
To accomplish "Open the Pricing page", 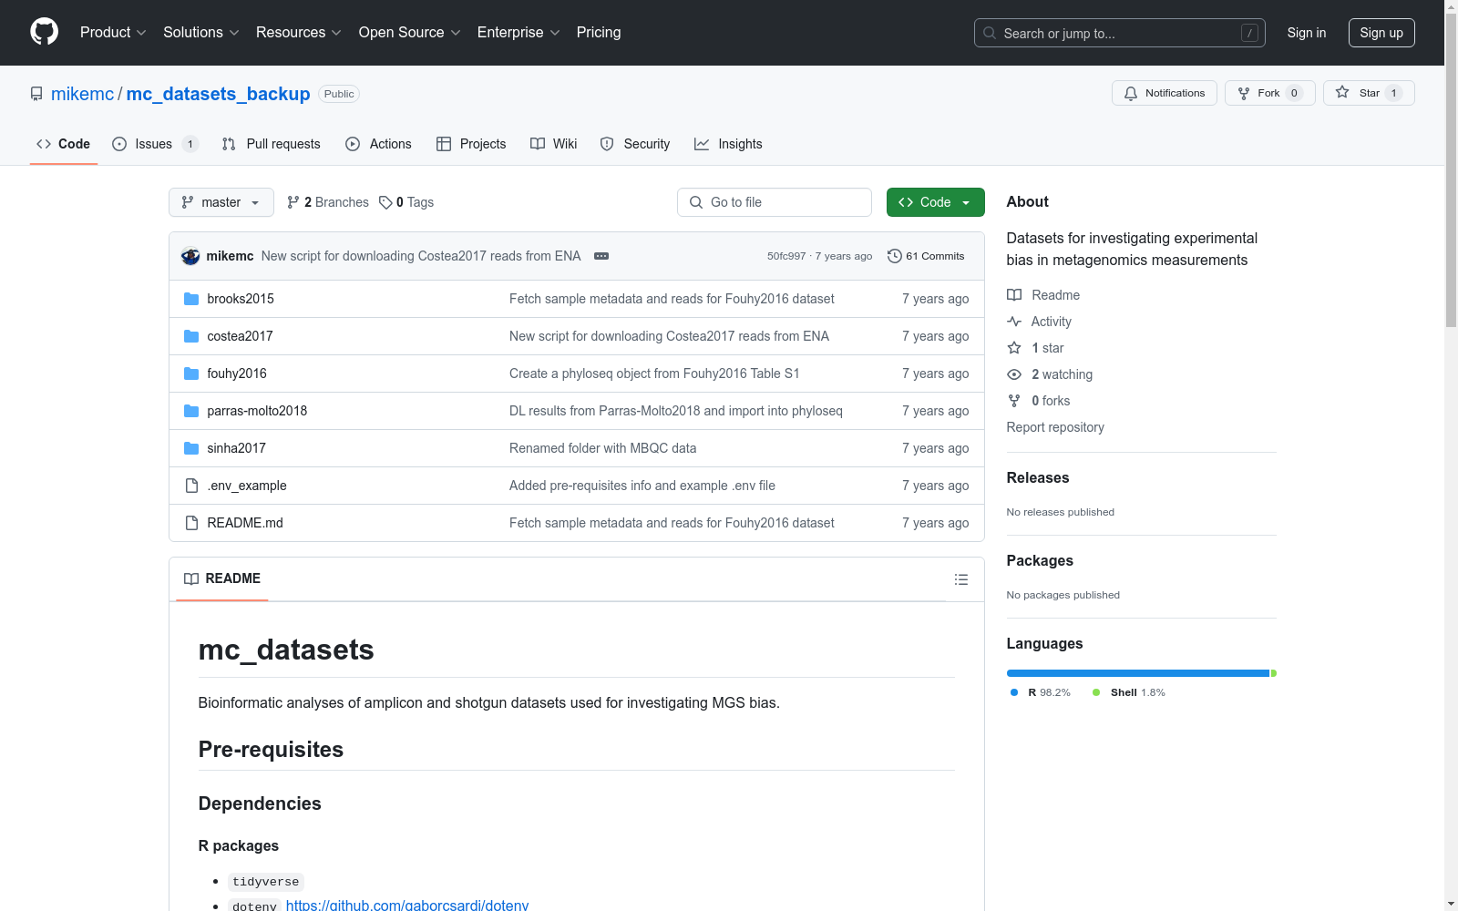I will (x=599, y=32).
